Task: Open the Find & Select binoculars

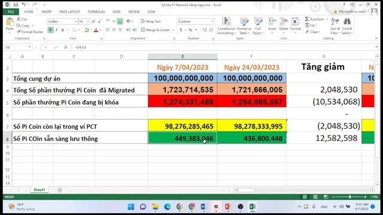Action: pyautogui.click(x=347, y=21)
